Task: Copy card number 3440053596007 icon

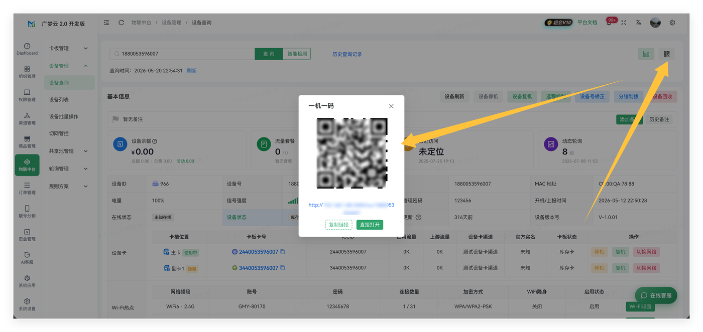Action: pos(283,268)
